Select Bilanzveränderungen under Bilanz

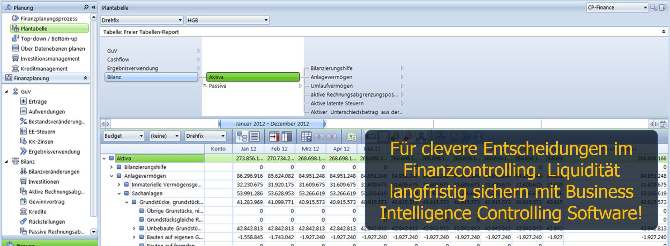[50, 172]
